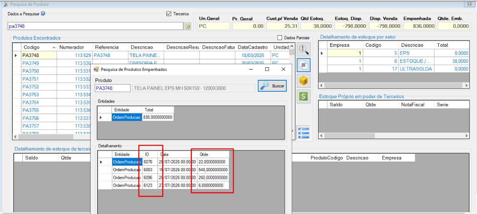The image size is (477, 214).
Task: Click the yellow box stock icon
Action: click(x=303, y=81)
